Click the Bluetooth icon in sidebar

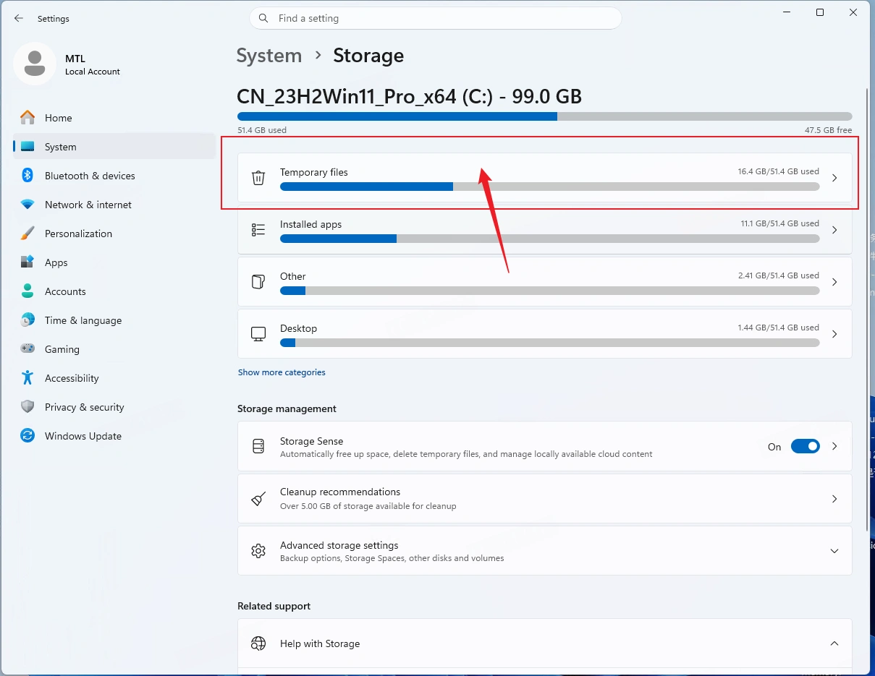click(28, 176)
